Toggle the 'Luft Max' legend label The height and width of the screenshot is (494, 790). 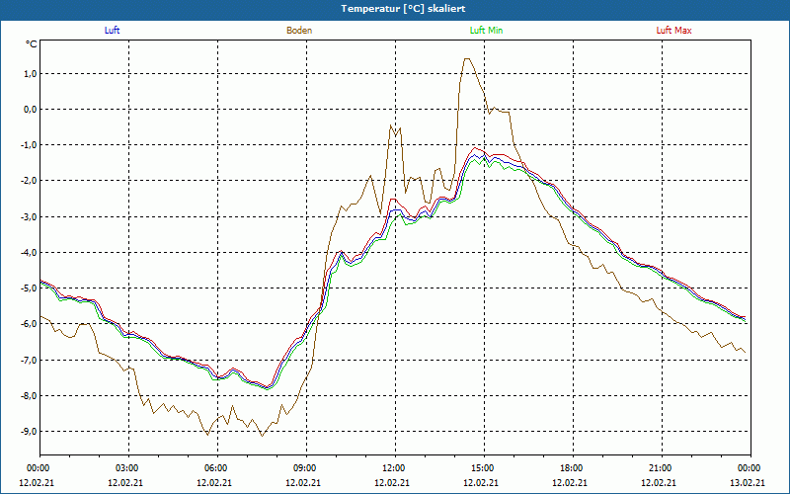coord(674,31)
